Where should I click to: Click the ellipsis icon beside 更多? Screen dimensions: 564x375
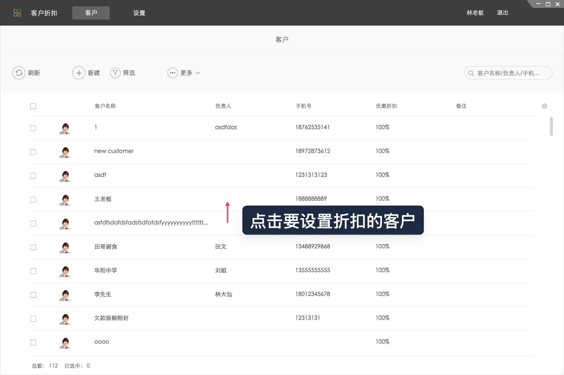coord(172,73)
